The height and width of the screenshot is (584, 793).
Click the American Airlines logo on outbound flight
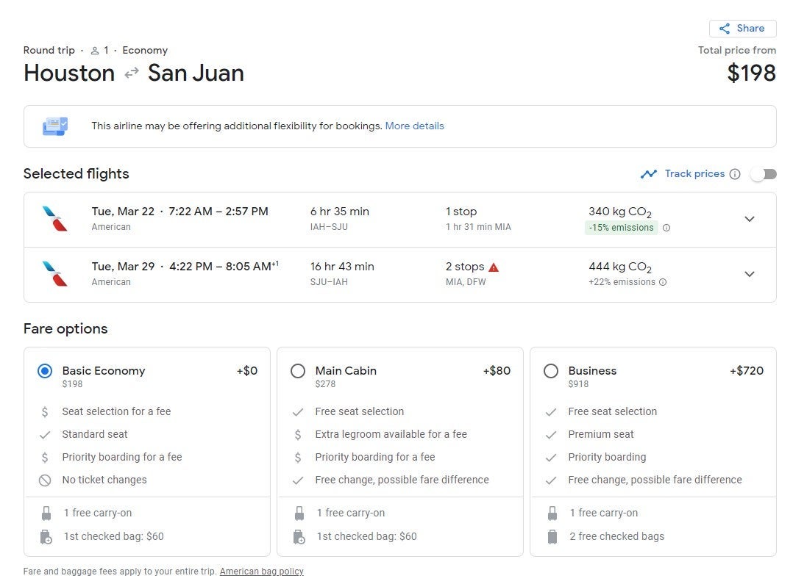click(55, 219)
